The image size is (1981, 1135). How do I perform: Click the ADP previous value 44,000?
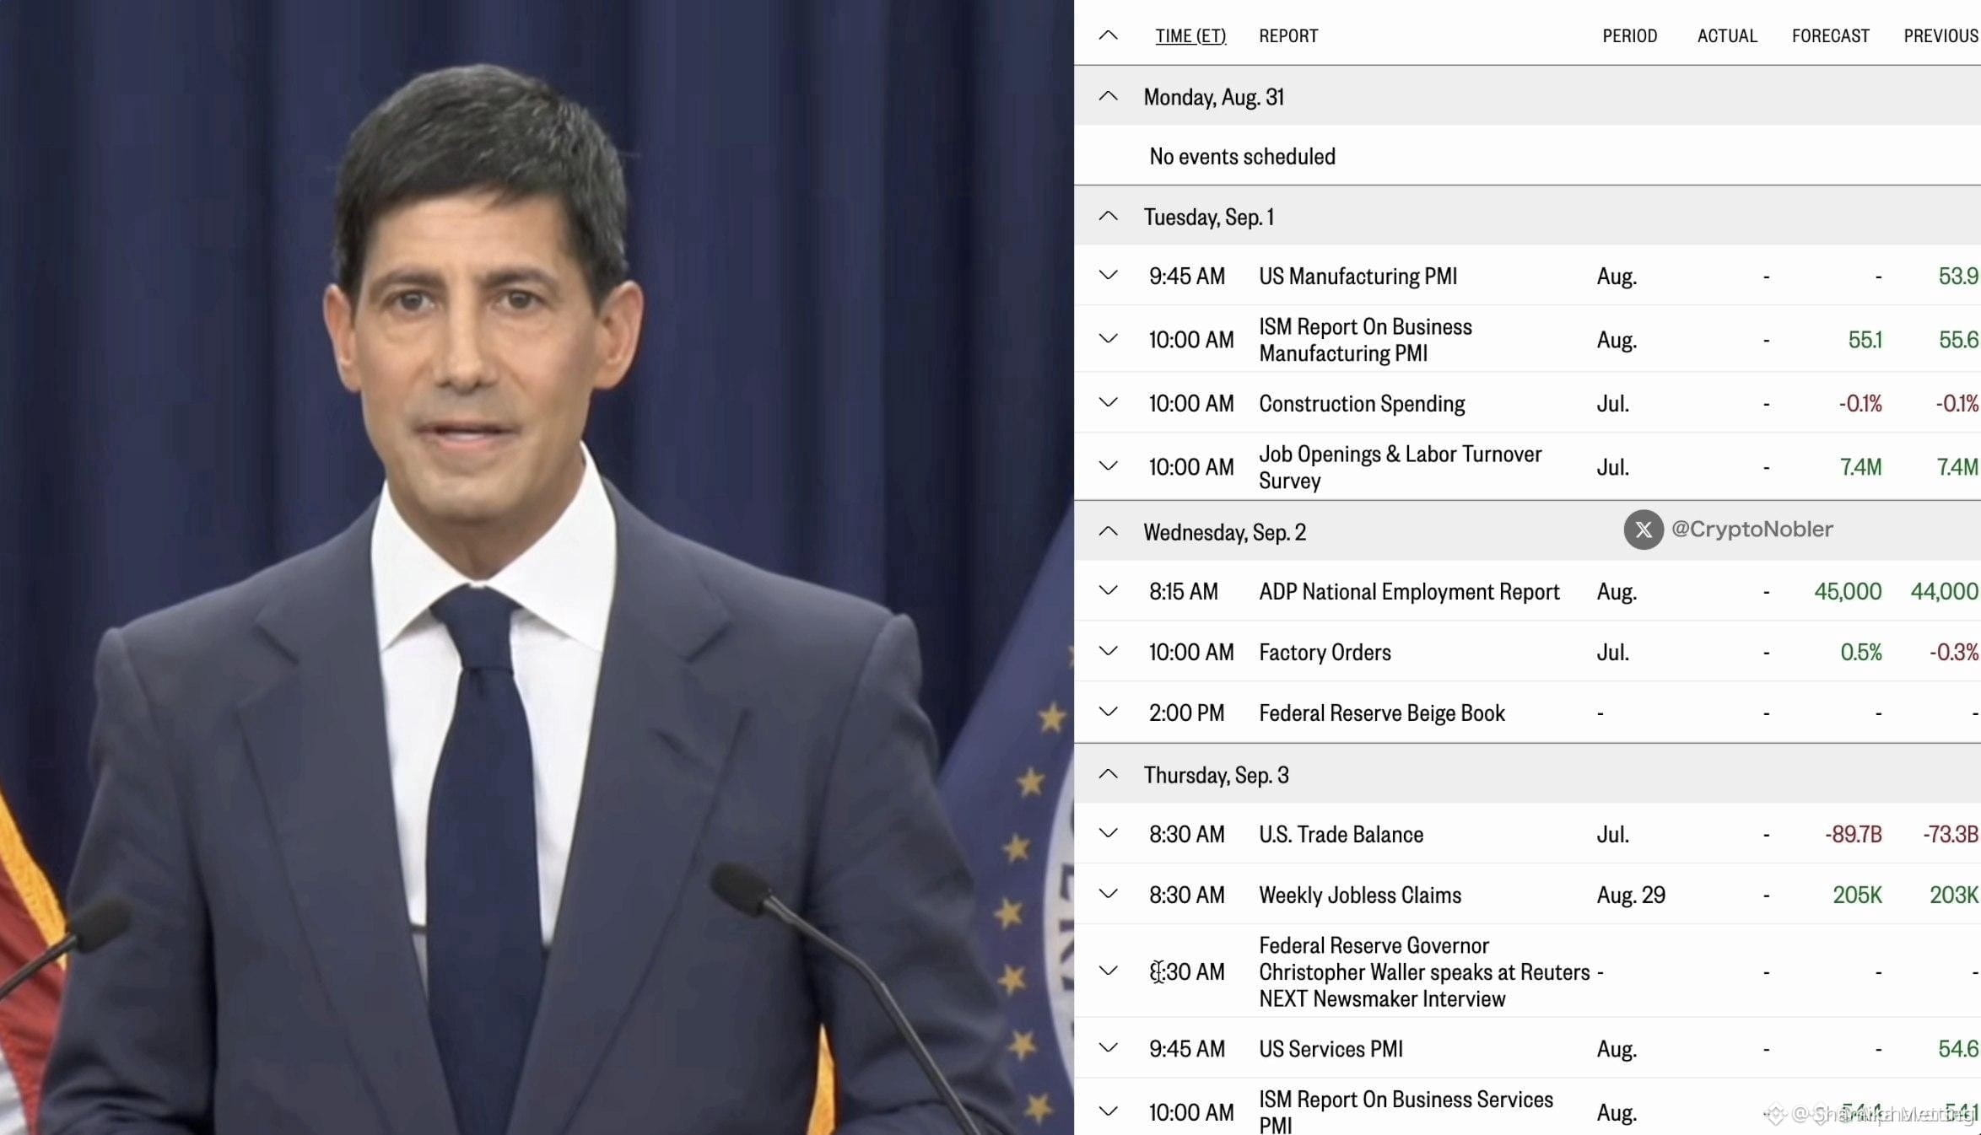coord(1945,592)
